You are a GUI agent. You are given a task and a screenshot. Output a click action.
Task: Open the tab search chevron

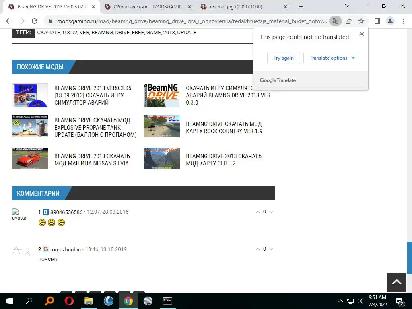point(347,6)
